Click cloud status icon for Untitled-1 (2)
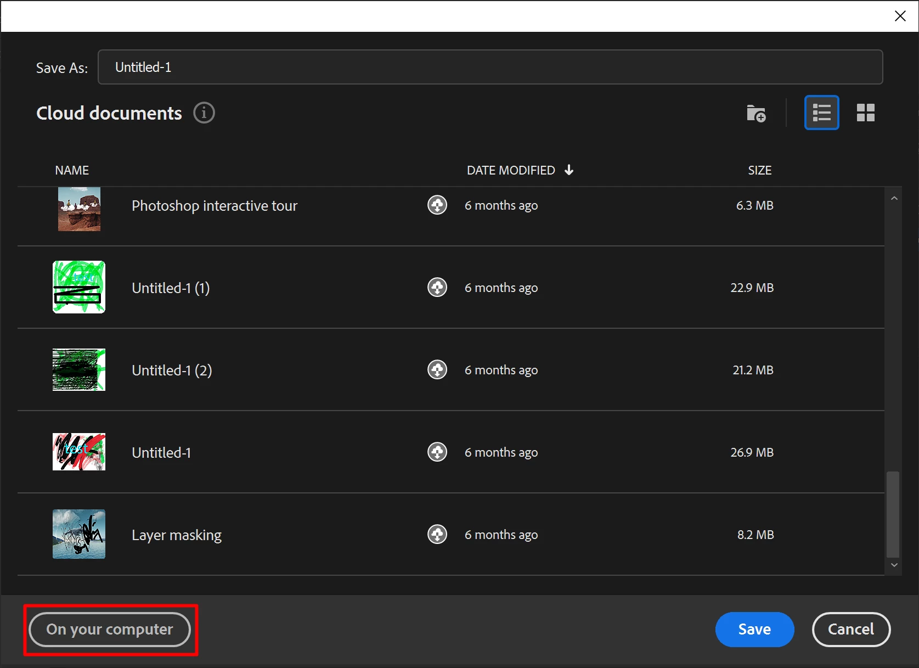Image resolution: width=919 pixels, height=668 pixels. click(437, 369)
